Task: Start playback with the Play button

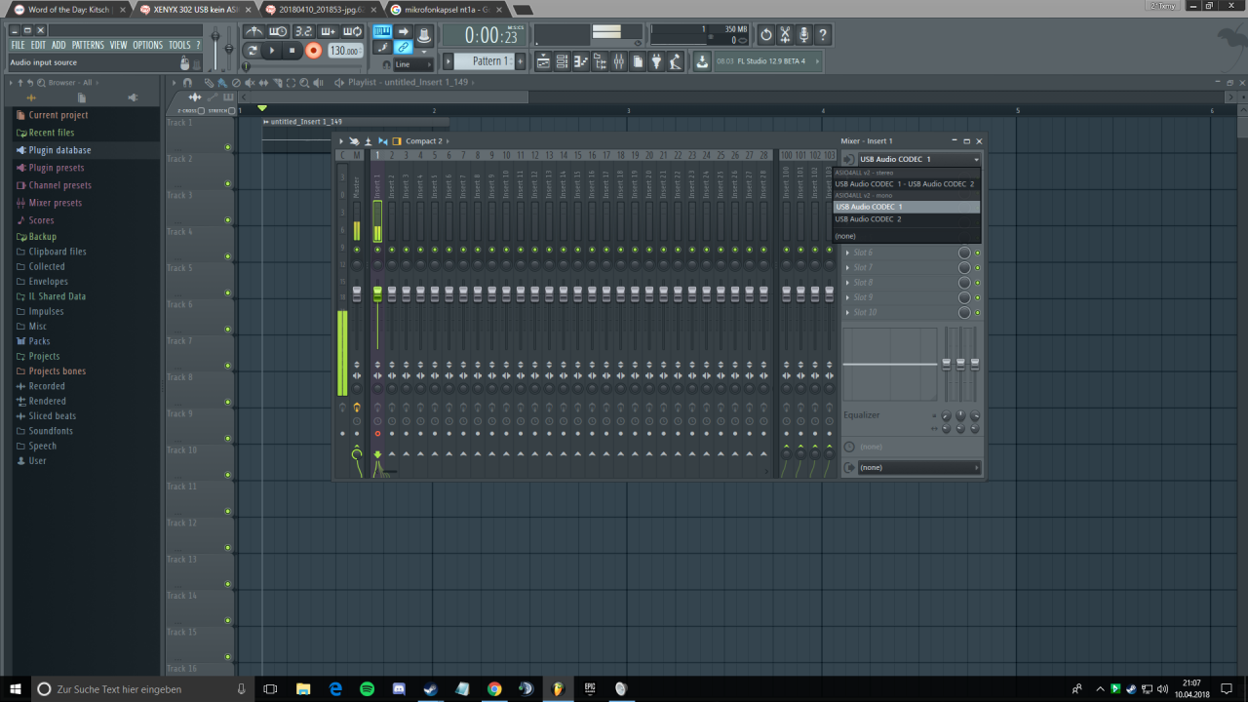Action: point(272,51)
